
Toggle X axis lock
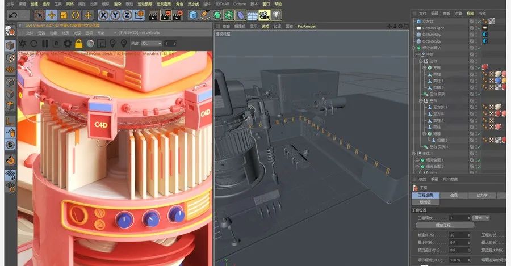click(103, 15)
